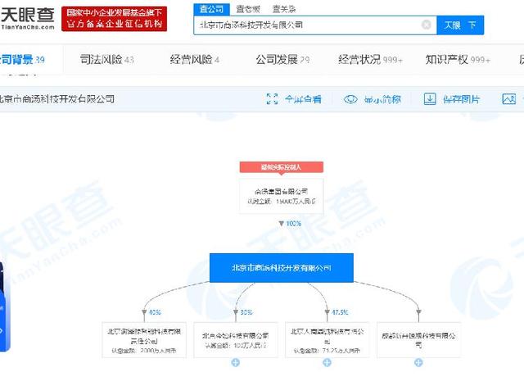Open the 司法风险 43 section tab
Viewport: 524px width, 377px height.
[x=107, y=60]
